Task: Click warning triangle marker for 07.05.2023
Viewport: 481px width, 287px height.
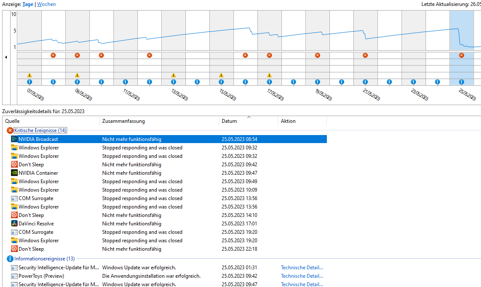Action: pos(30,75)
